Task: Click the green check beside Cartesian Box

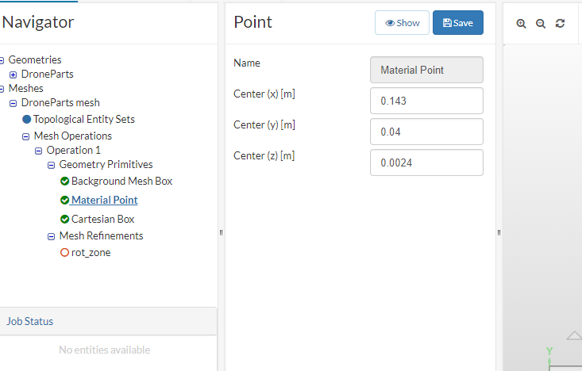Action: point(64,219)
